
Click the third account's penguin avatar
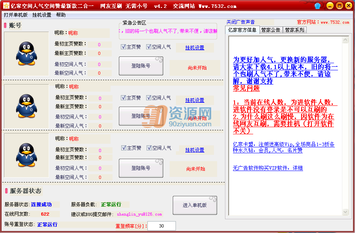(27, 155)
